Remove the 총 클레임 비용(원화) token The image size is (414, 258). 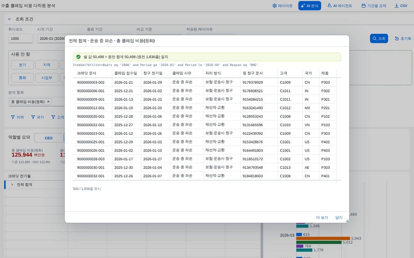pyautogui.click(x=48, y=102)
